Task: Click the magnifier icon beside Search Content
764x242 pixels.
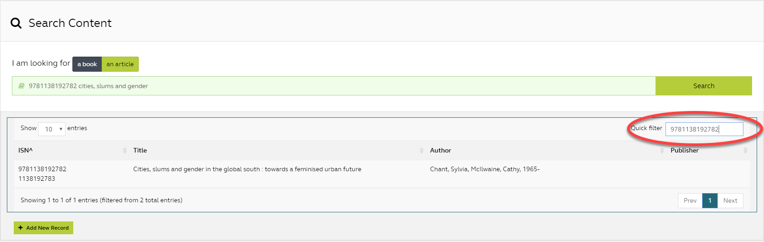Action: tap(16, 23)
